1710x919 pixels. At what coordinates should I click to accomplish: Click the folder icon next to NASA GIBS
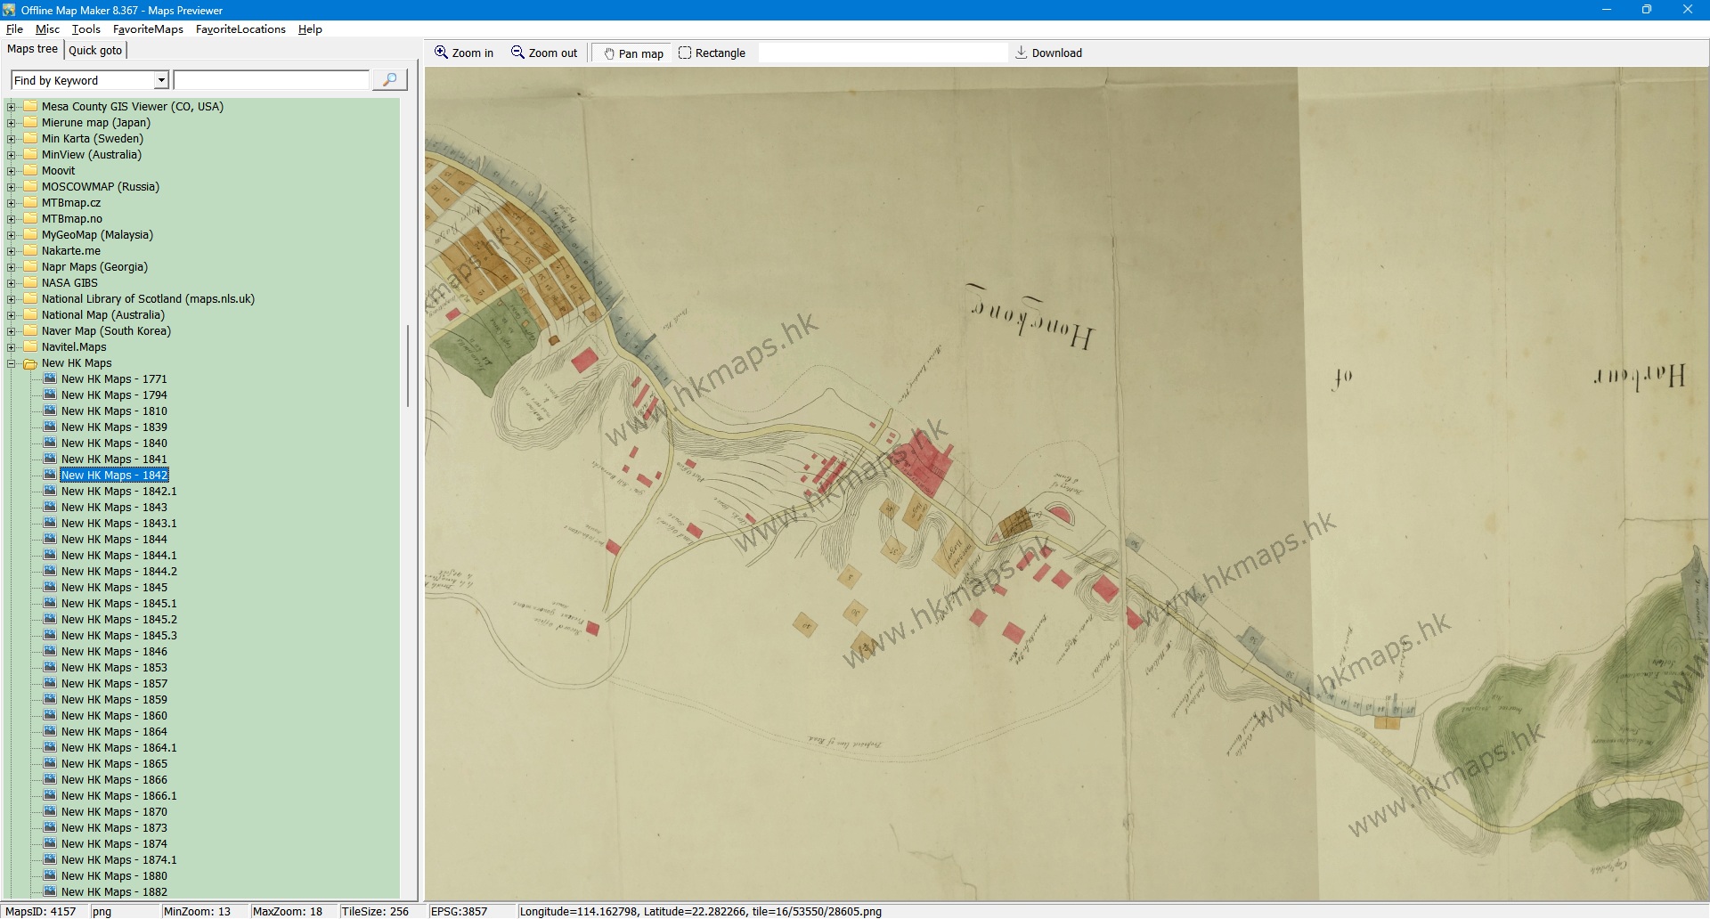point(30,282)
